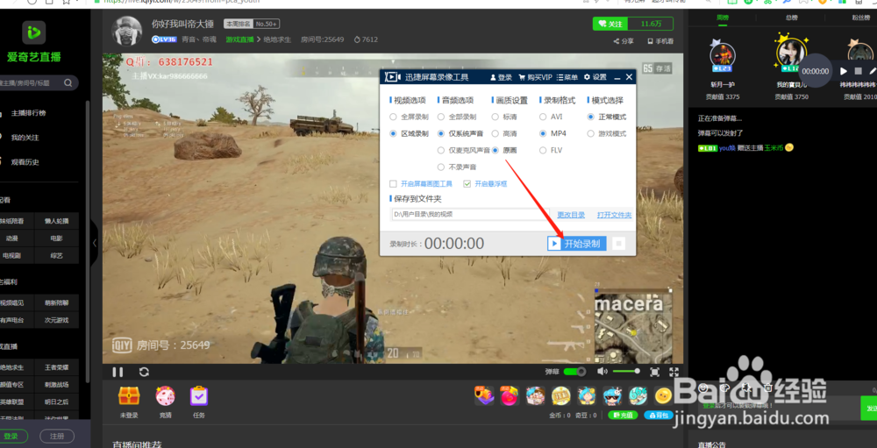This screenshot has height=448, width=877.
Task: Open the 竞猜 guessing icon
Action: click(166, 396)
